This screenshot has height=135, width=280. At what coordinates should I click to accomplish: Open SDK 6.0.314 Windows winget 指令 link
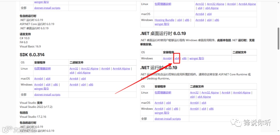coord(41,89)
